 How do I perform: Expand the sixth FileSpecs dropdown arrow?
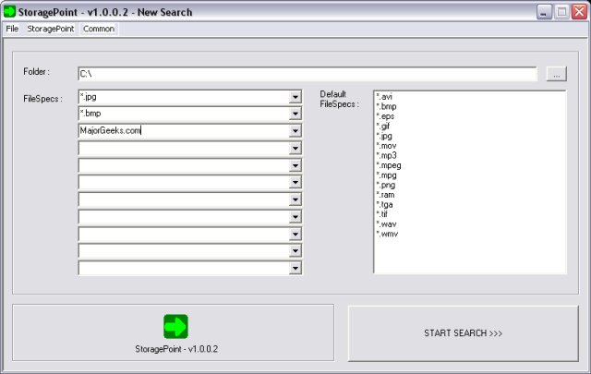pyautogui.click(x=295, y=183)
